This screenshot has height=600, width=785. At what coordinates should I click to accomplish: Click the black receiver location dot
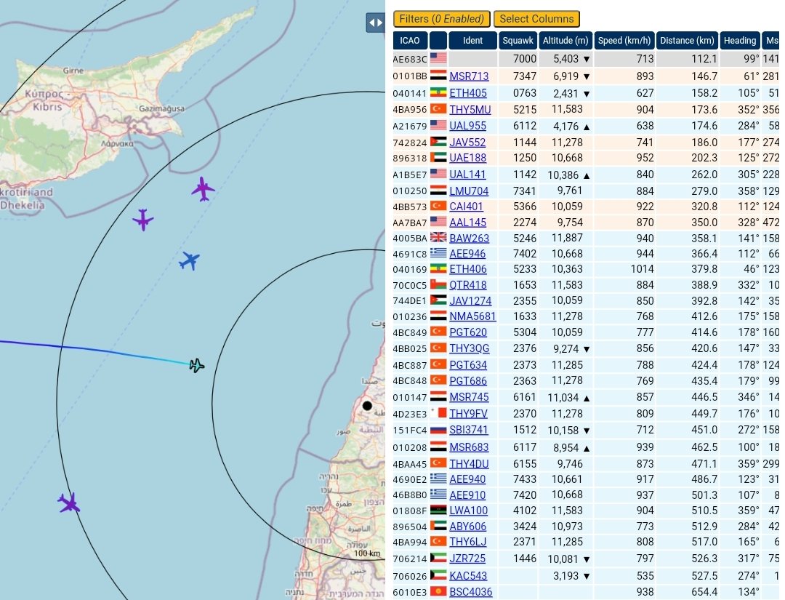367,406
